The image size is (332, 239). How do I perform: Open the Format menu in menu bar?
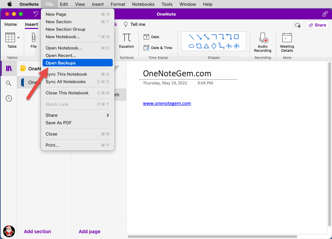coord(118,4)
